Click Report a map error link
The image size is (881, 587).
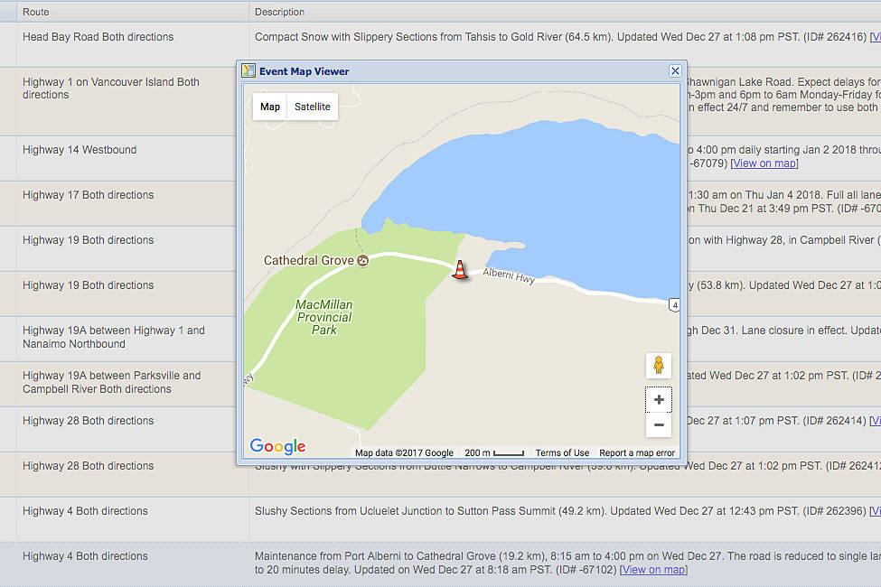[637, 453]
